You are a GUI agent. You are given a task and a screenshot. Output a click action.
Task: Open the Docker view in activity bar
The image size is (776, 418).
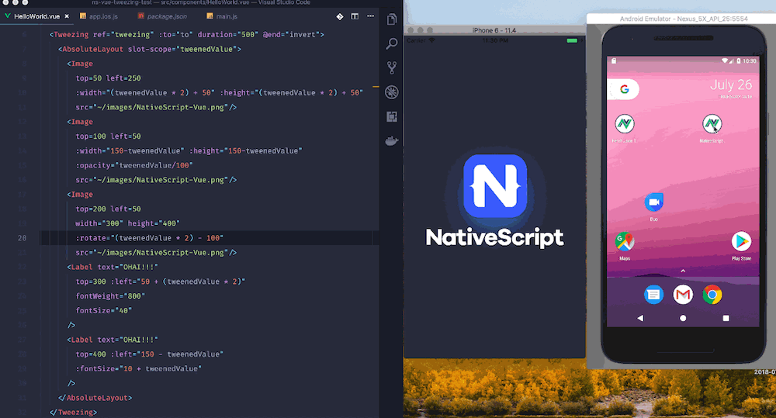392,141
